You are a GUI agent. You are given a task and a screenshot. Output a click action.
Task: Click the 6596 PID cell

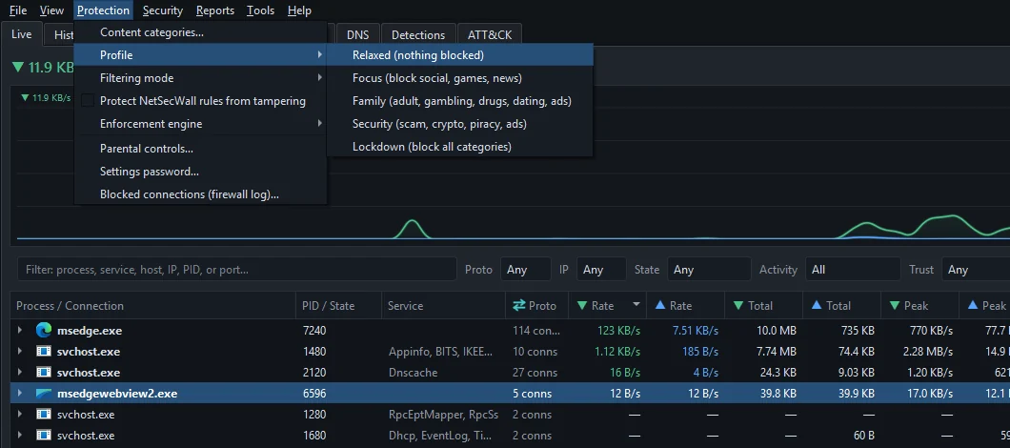click(314, 394)
